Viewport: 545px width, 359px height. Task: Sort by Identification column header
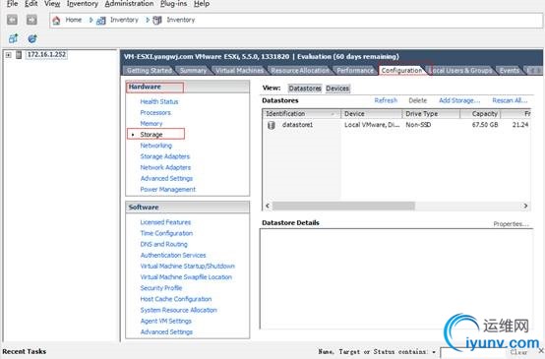[x=301, y=114]
